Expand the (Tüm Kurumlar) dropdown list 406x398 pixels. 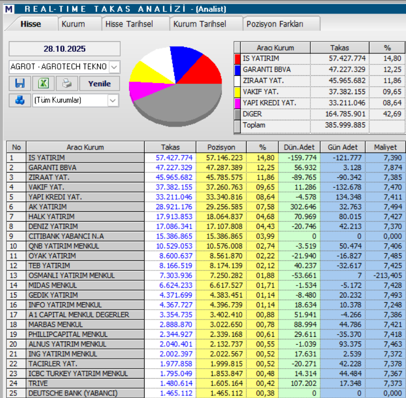(x=113, y=100)
